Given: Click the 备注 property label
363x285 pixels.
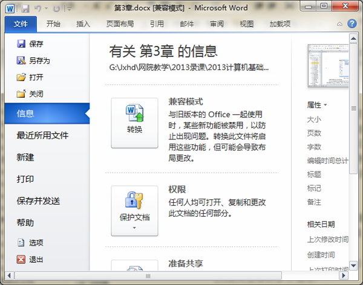Looking at the screenshot, I should 314,202.
